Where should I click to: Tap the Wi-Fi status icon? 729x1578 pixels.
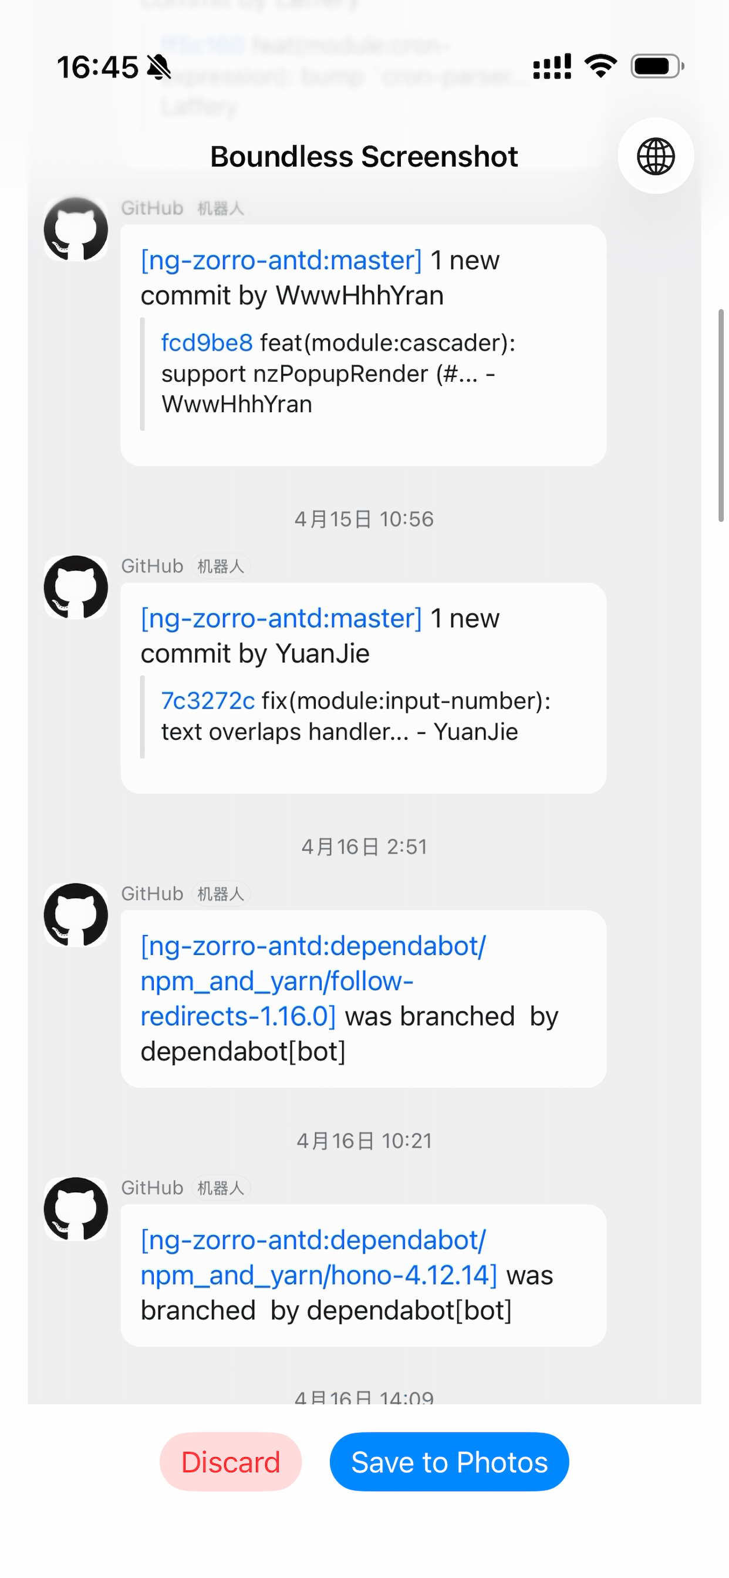coord(600,66)
